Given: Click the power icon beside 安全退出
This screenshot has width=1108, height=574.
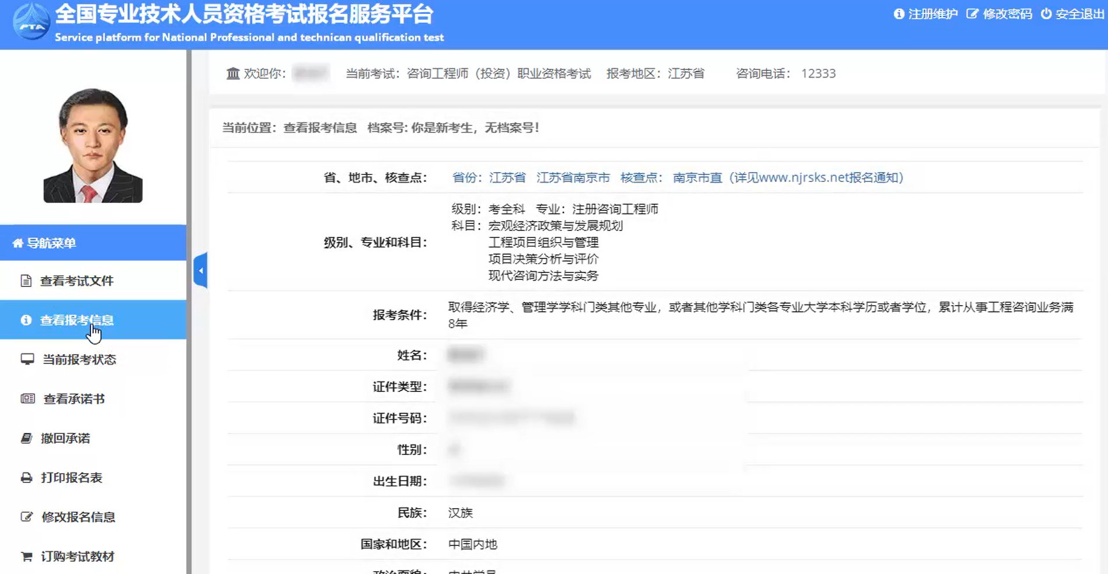Looking at the screenshot, I should coord(1046,13).
